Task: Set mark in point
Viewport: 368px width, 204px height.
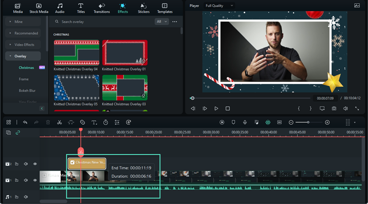Action: click(x=299, y=109)
